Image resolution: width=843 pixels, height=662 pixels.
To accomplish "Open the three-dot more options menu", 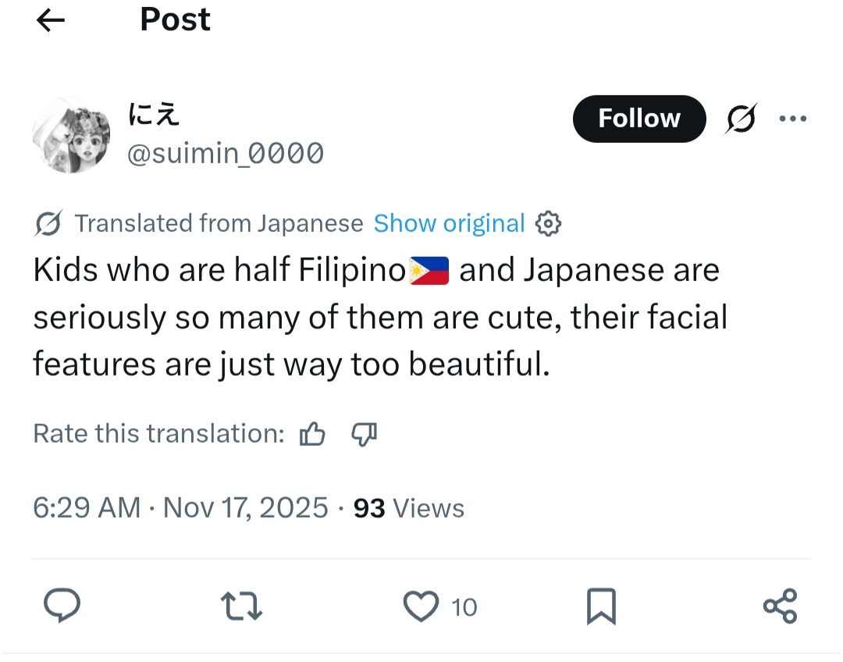I will point(792,119).
